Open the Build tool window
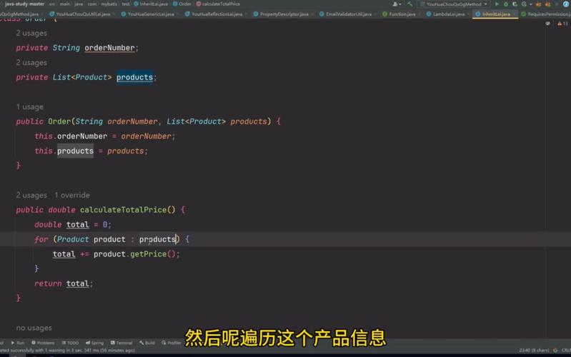 point(147,343)
